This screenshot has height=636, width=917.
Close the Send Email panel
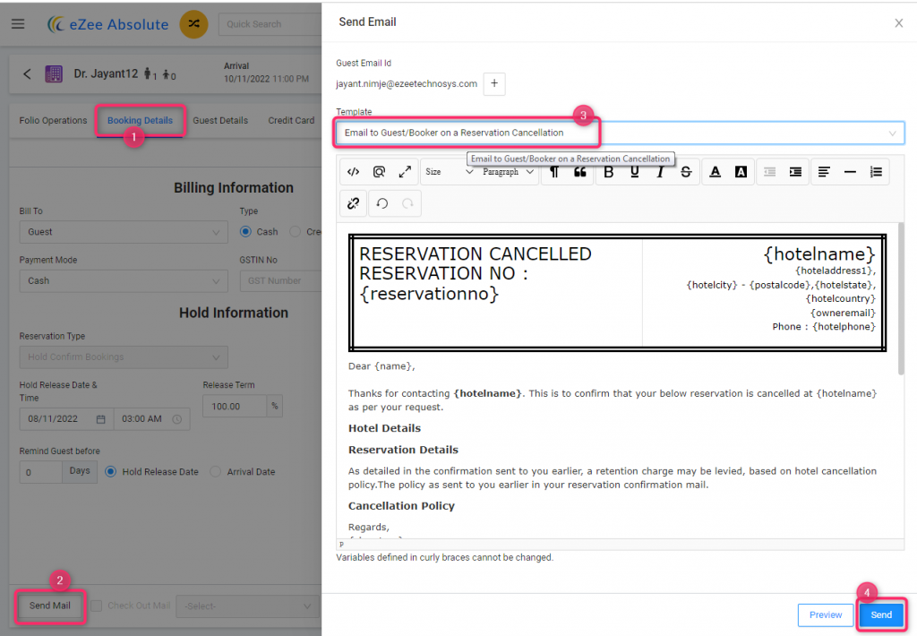pyautogui.click(x=899, y=22)
